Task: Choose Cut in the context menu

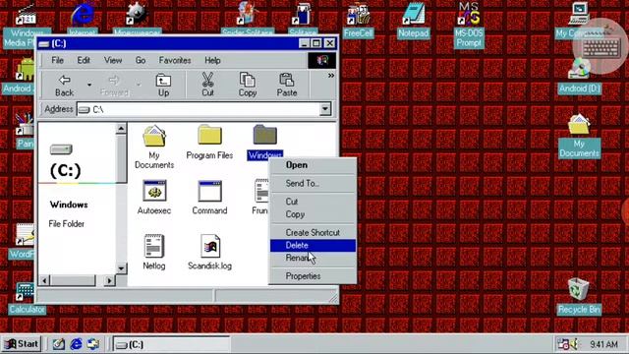Action: (313, 202)
